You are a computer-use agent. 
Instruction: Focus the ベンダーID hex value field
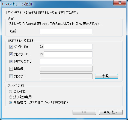(x=68, y=47)
